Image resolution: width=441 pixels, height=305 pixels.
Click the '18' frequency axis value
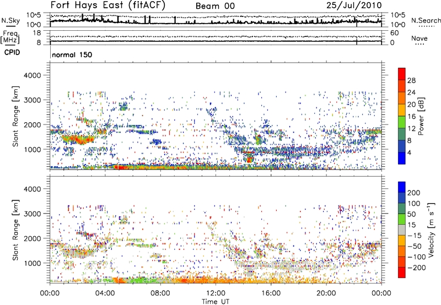point(37,33)
